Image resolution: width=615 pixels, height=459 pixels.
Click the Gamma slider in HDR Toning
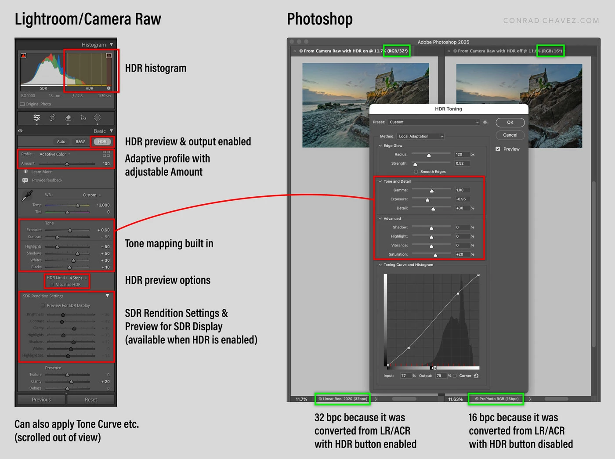(x=431, y=190)
